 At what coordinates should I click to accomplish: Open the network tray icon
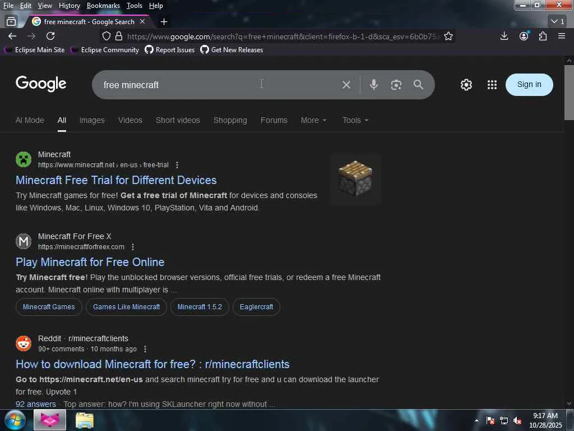pos(504,421)
